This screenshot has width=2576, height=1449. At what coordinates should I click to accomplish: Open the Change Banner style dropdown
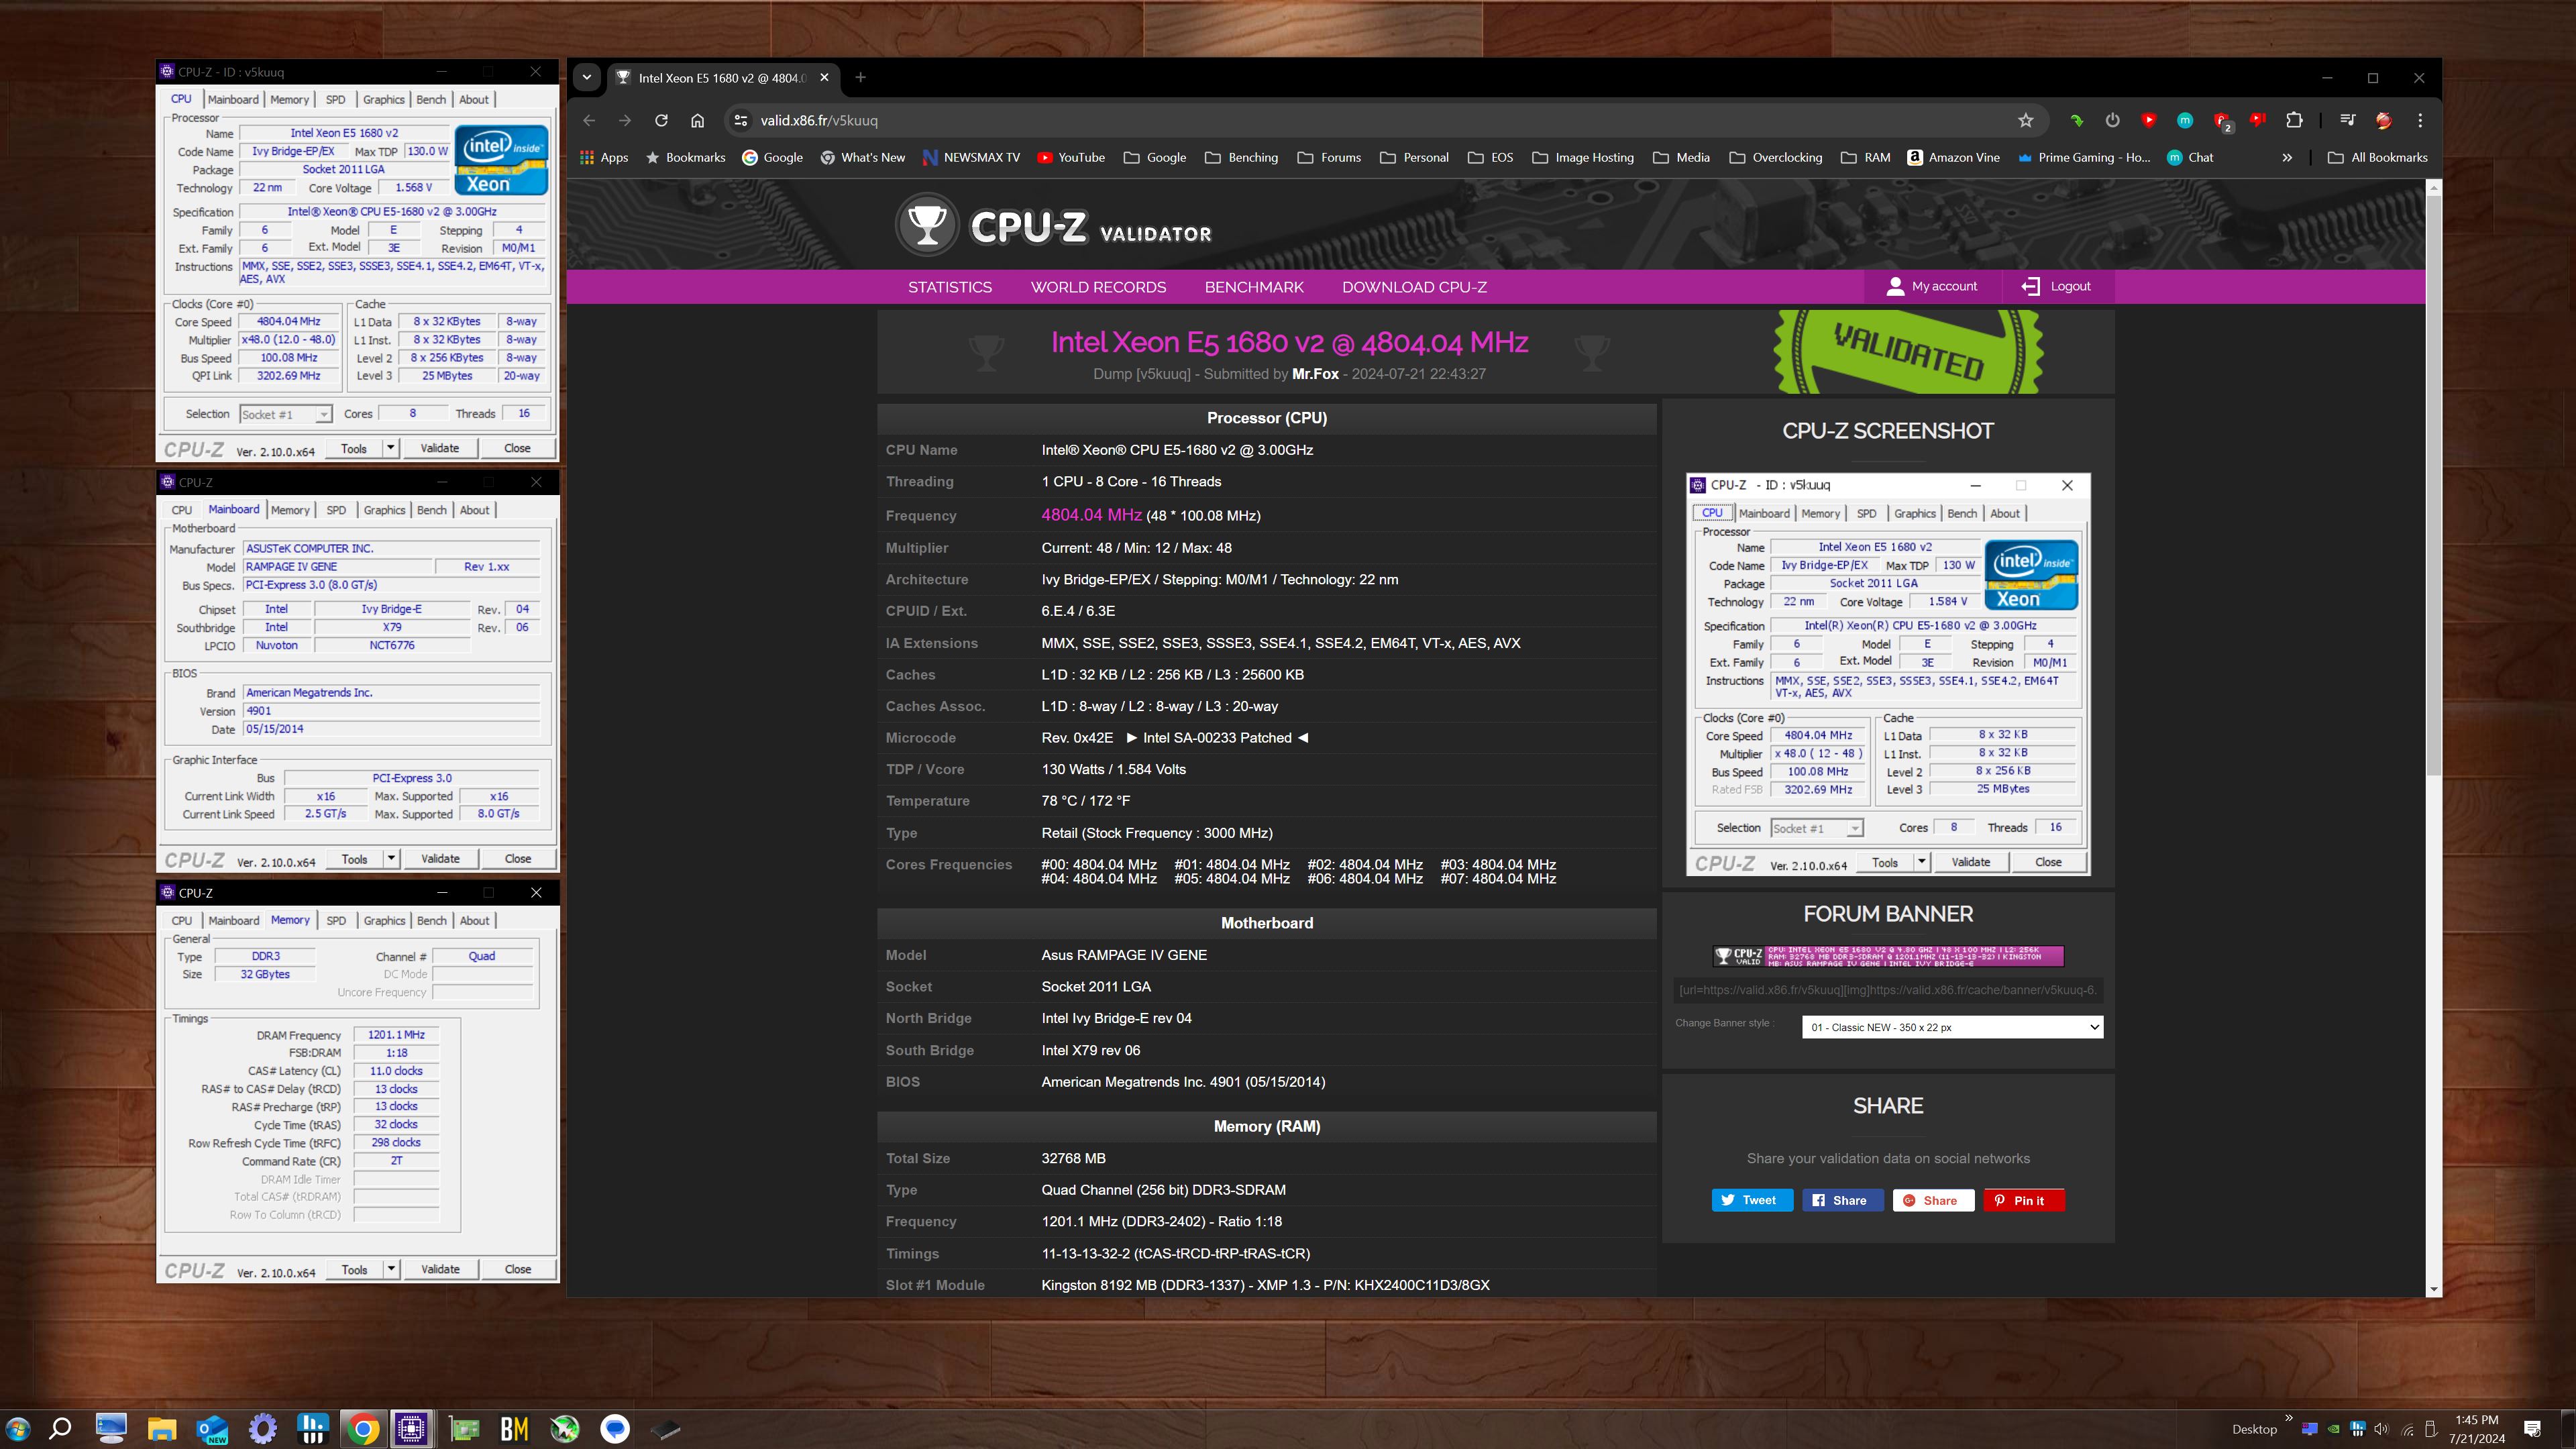[1952, 1027]
